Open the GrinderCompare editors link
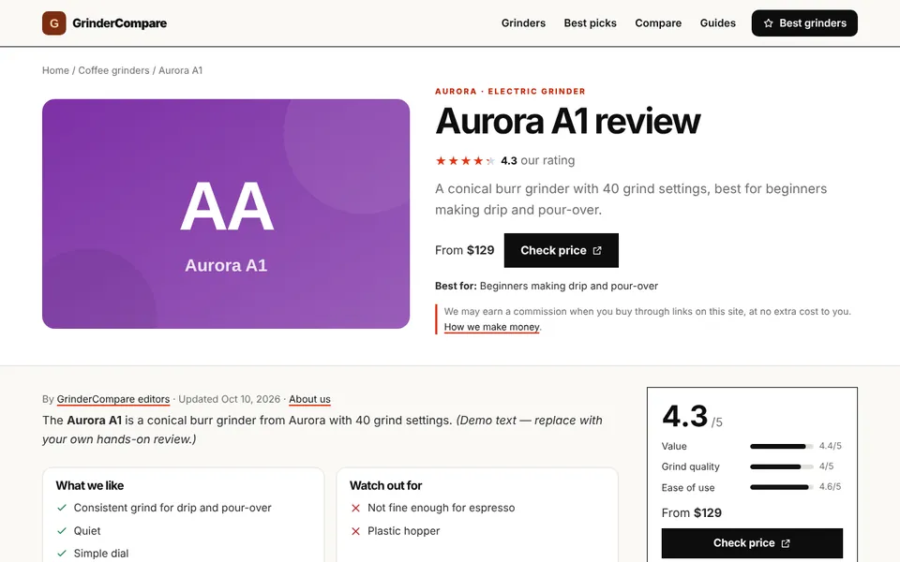Screen dimensions: 900x562 point(113,399)
